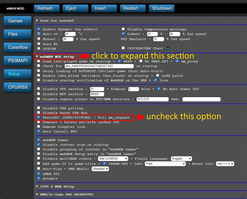Open the XMB Media Disabled dropdown
247x199 pixels.
pos(100,169)
